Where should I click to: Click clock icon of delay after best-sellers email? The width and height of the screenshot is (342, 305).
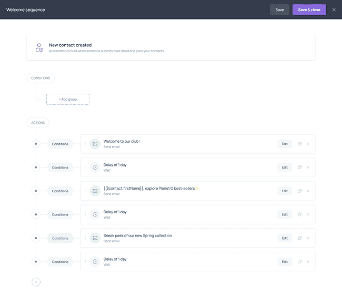(95, 214)
